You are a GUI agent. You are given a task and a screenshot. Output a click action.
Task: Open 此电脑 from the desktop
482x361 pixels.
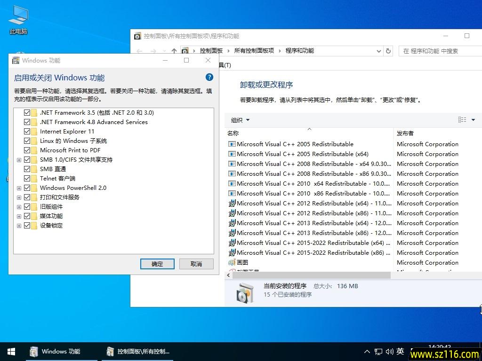(x=18, y=16)
